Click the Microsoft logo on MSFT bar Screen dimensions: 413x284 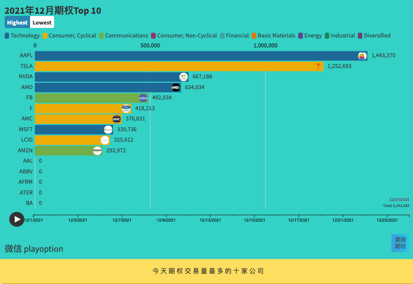point(108,130)
